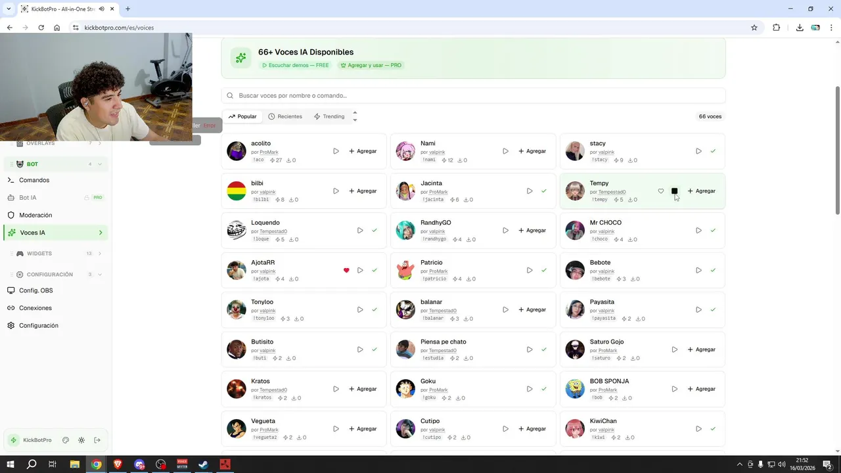Open Configuración settings gear item

pos(56,326)
